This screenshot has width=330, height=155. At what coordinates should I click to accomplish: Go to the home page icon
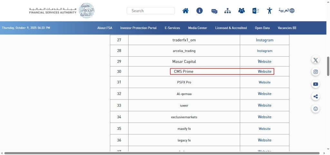tap(185, 11)
